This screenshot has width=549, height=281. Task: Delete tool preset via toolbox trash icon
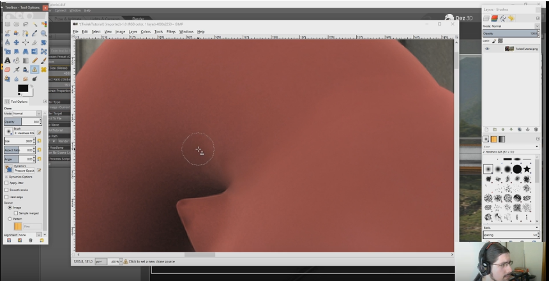coord(31,240)
